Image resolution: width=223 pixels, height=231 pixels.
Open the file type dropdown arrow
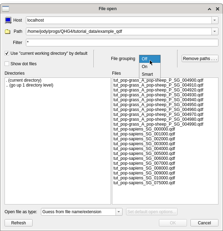(x=119, y=212)
